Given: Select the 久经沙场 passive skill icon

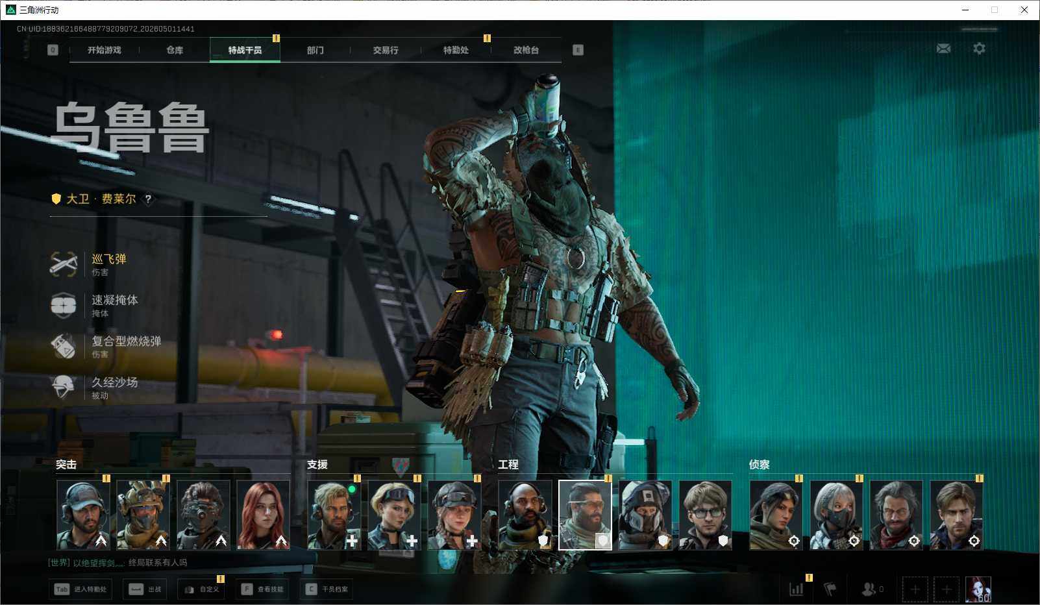Looking at the screenshot, I should 64,387.
